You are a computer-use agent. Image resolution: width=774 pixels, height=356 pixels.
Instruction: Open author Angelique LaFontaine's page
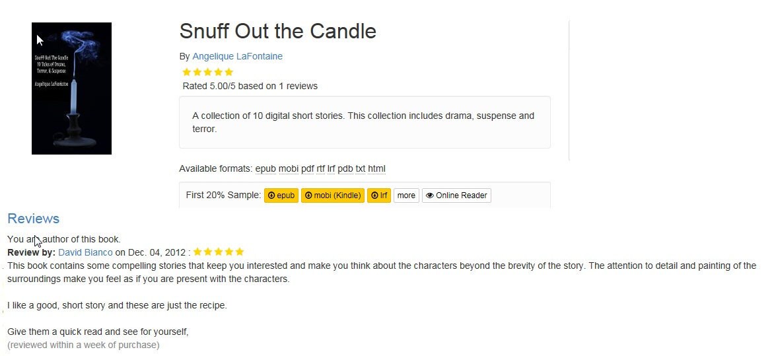[238, 56]
